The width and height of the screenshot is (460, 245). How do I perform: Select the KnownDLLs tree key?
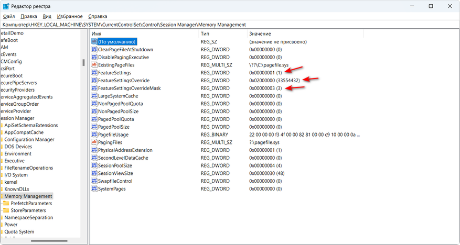pyautogui.click(x=17, y=189)
